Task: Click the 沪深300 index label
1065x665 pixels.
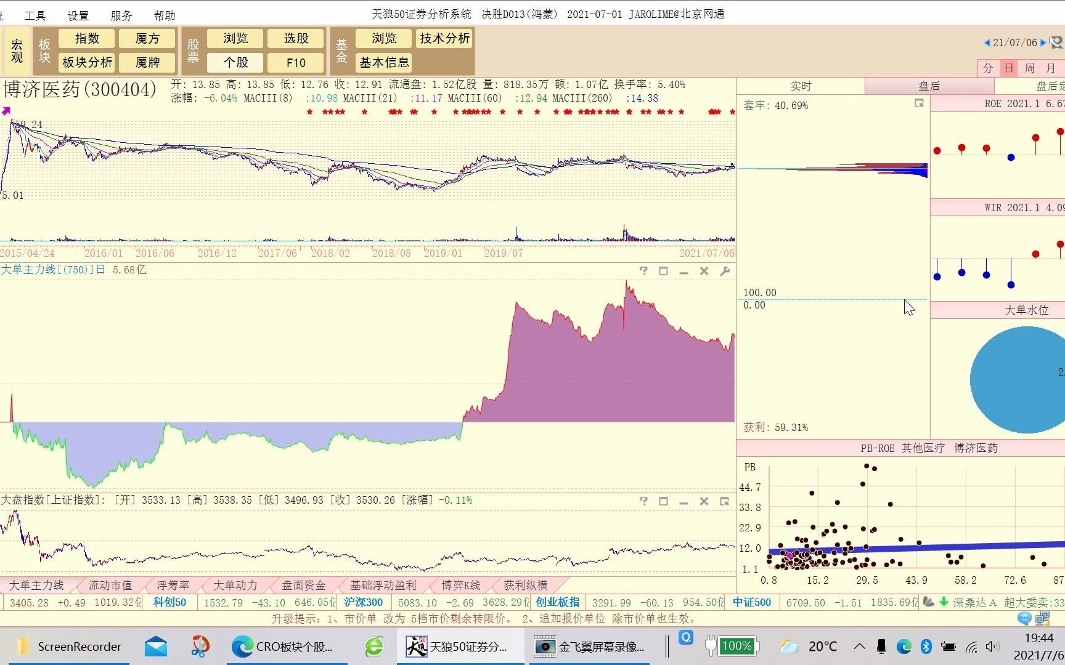Action: tap(363, 603)
